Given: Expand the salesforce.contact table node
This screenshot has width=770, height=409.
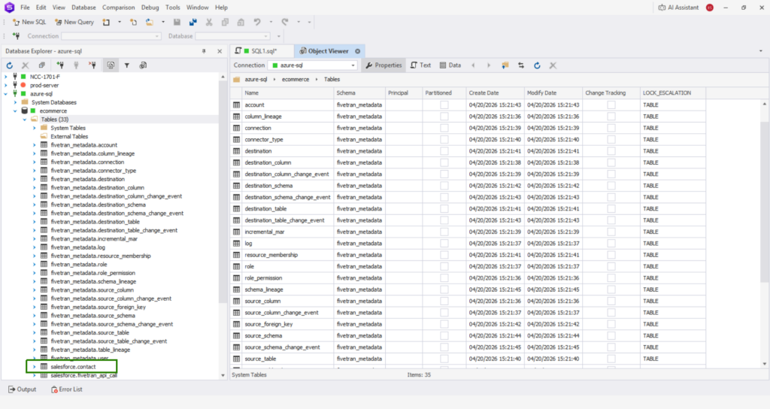Looking at the screenshot, I should tap(34, 366).
